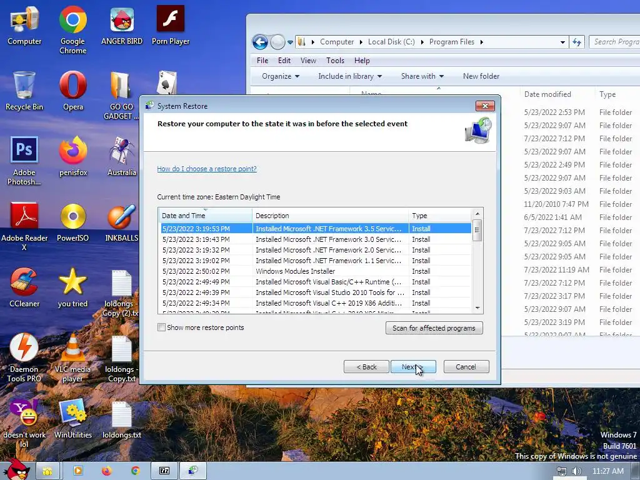Sort by the Description column header
This screenshot has height=480, width=640.
pyautogui.click(x=330, y=216)
